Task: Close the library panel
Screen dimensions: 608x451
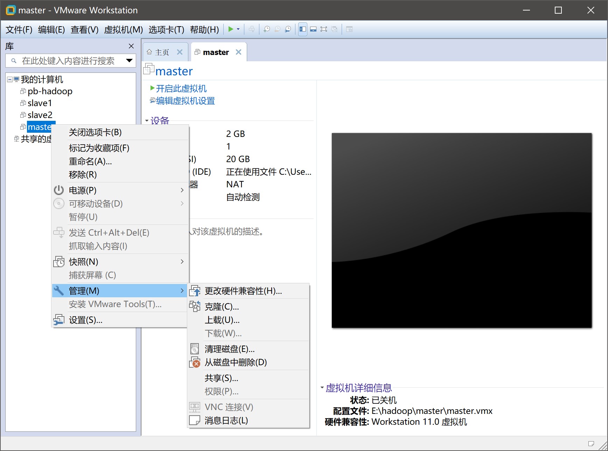Action: (x=131, y=46)
